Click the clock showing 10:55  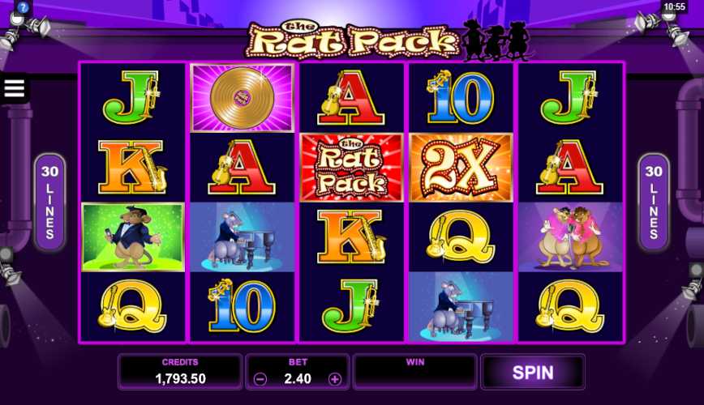[674, 6]
